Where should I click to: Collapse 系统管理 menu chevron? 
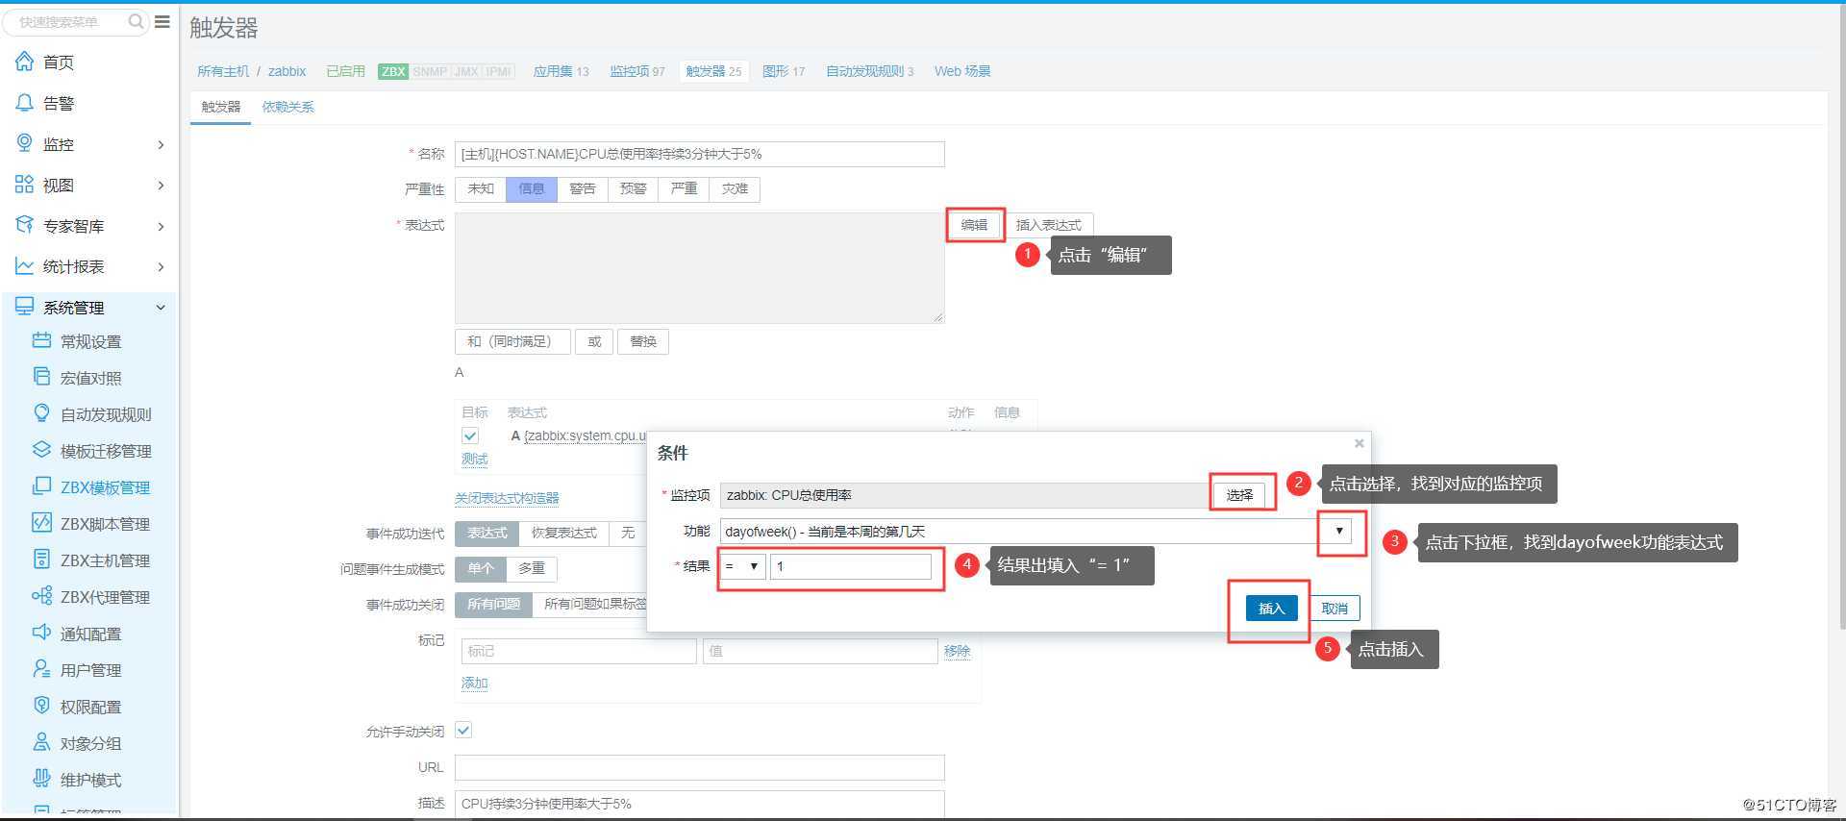(161, 308)
